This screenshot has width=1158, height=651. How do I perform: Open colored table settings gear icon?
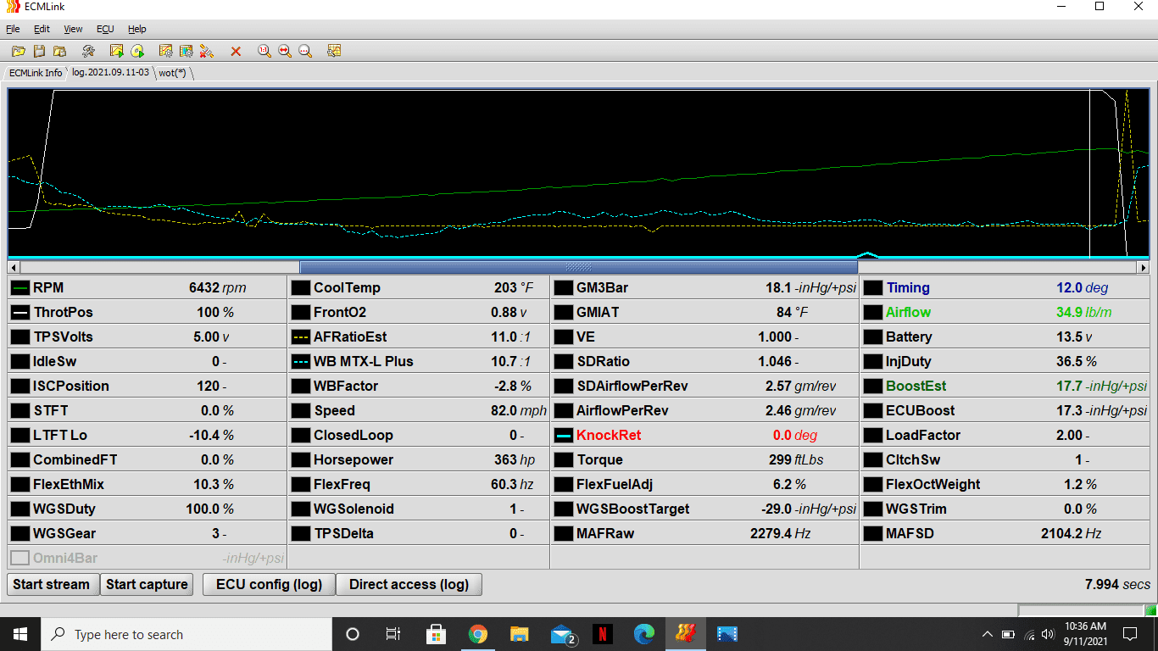[187, 51]
